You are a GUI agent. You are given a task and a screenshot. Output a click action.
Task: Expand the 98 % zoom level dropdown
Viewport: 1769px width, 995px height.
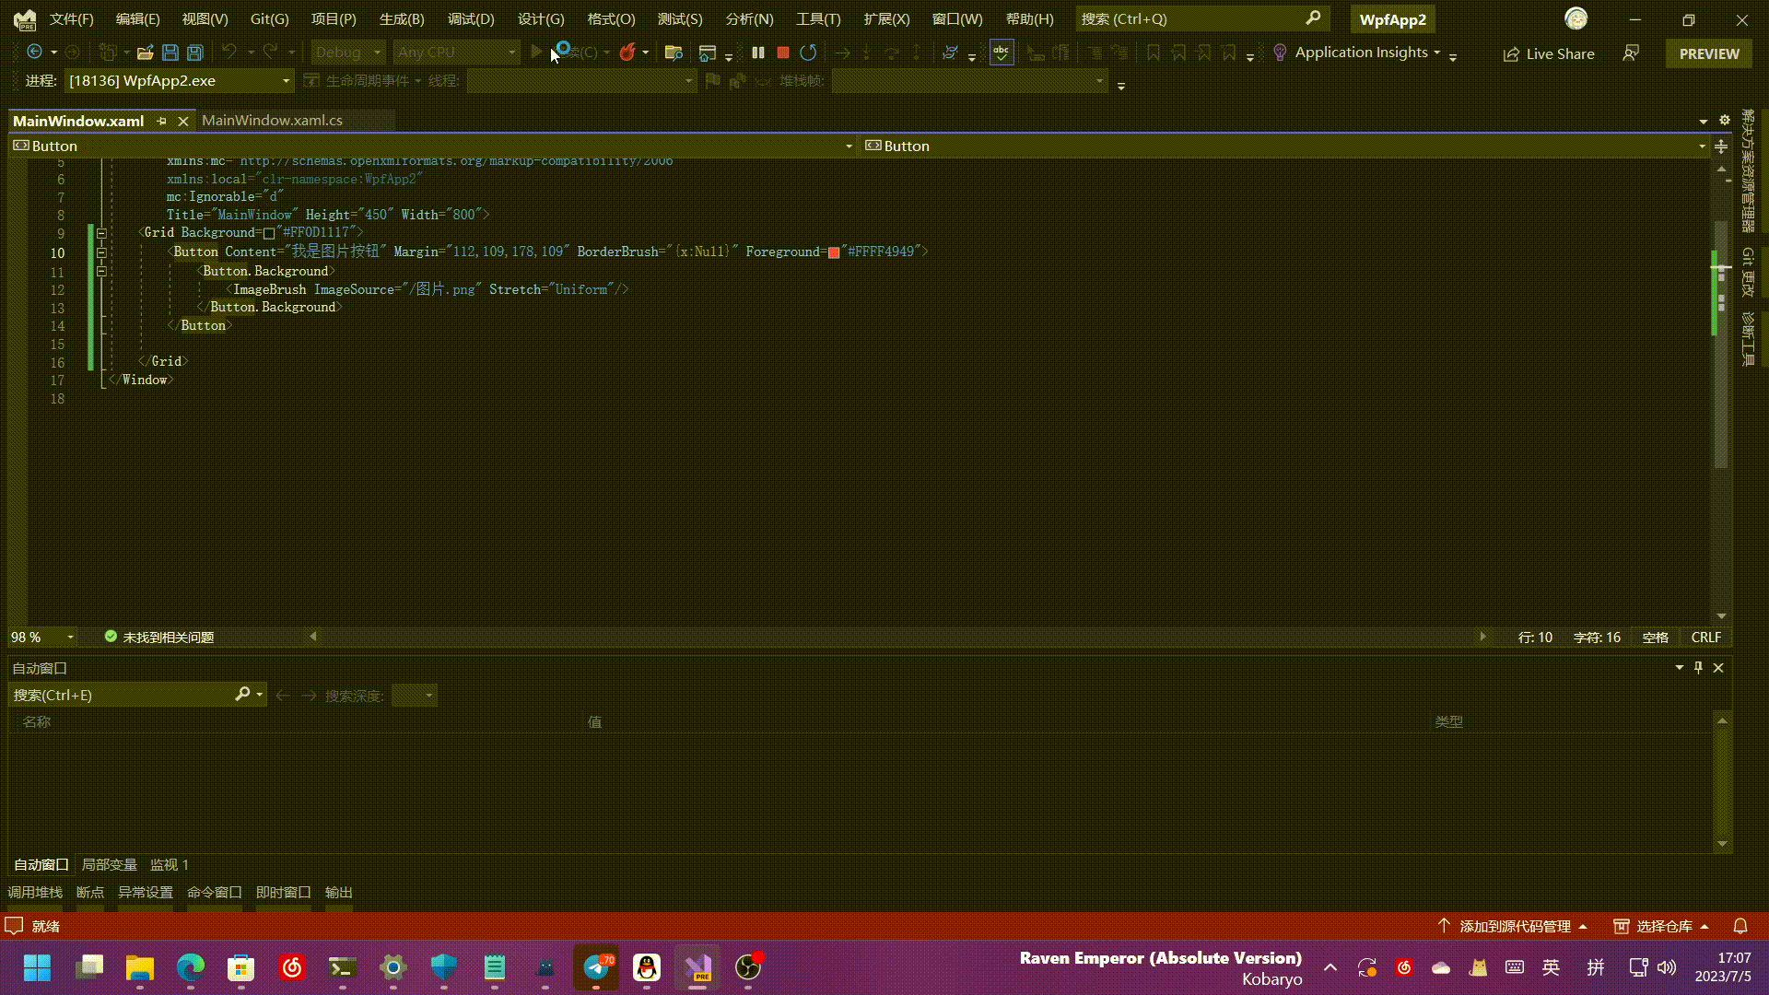pyautogui.click(x=70, y=638)
